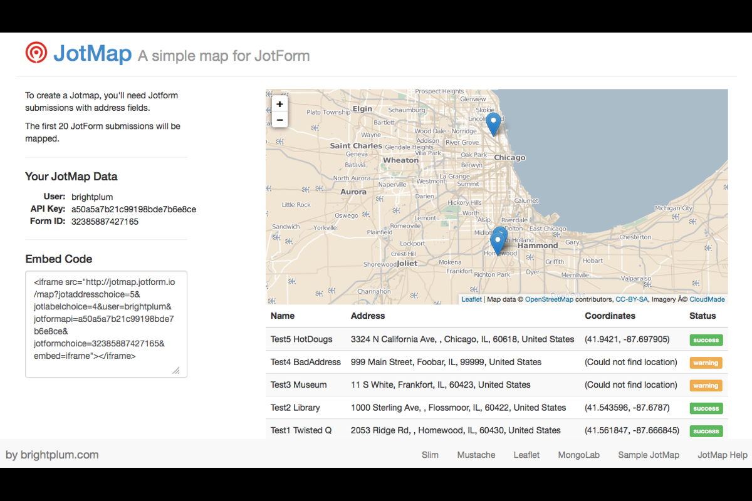
Task: Open the CC-BY-SA license link
Action: [631, 299]
